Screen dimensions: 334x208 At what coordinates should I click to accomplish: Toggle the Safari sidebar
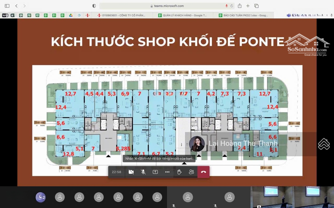click(x=7, y=6)
